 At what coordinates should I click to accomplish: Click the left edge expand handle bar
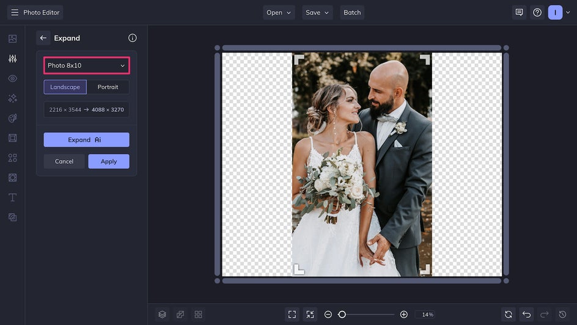click(217, 164)
